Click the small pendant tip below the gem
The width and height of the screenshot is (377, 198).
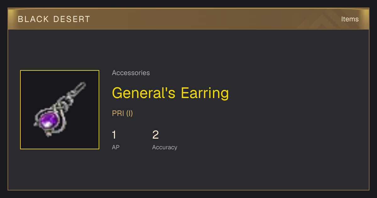(48, 134)
